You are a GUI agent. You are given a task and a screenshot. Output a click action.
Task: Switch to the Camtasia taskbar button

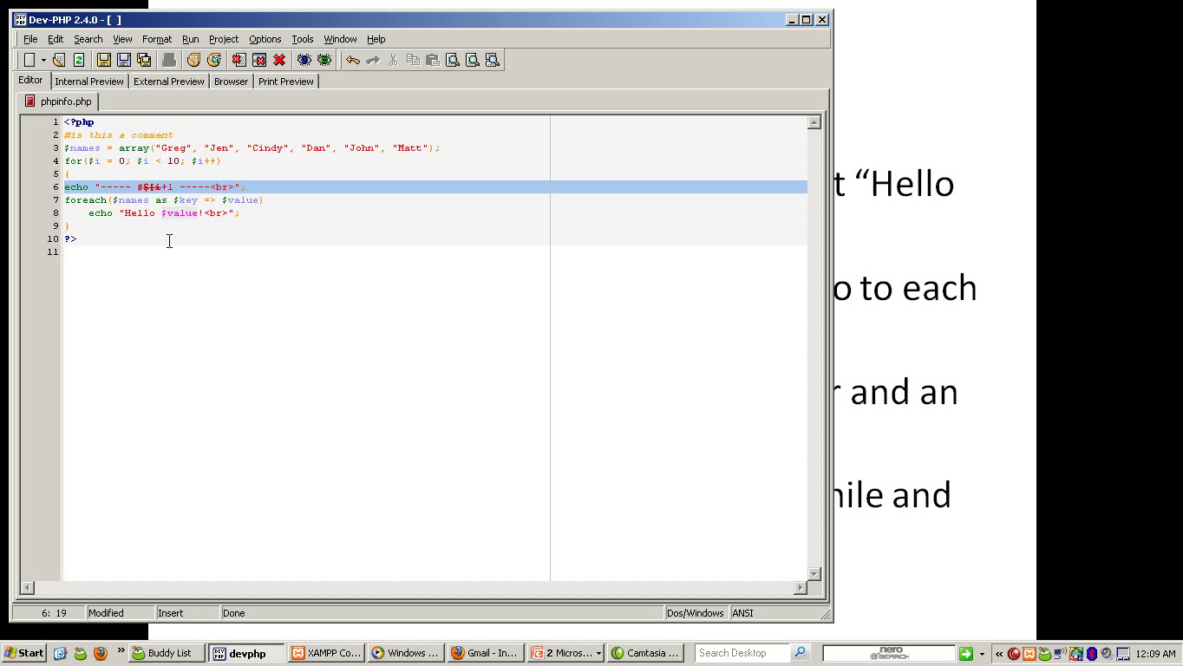(644, 653)
